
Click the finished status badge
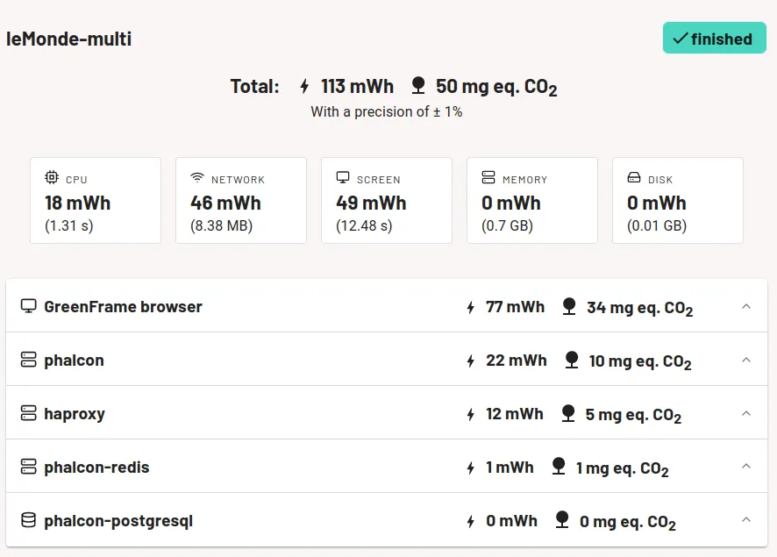pyautogui.click(x=714, y=39)
